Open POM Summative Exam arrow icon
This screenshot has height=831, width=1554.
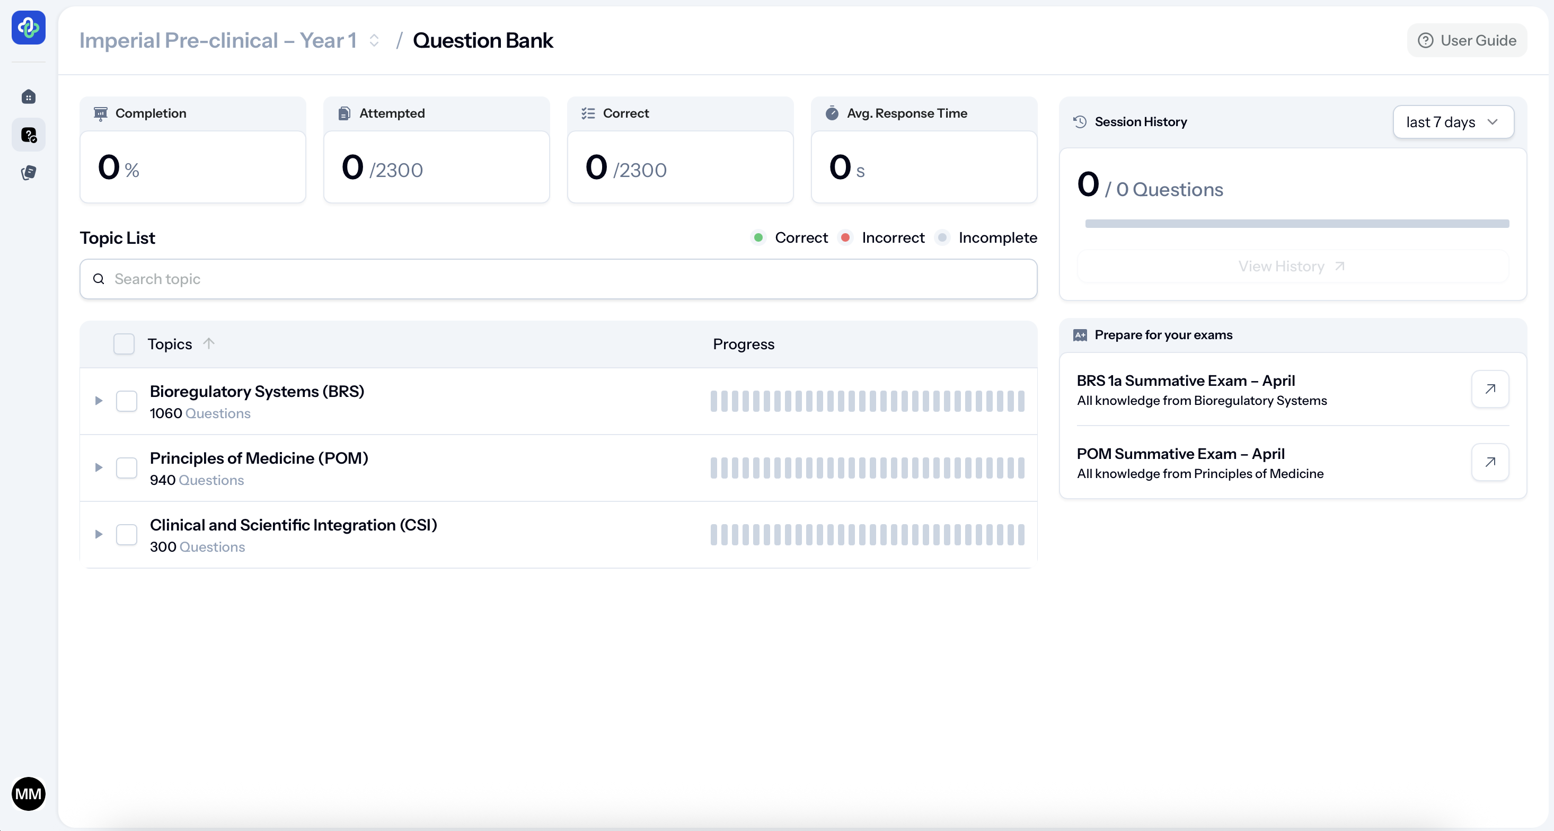pyautogui.click(x=1489, y=462)
